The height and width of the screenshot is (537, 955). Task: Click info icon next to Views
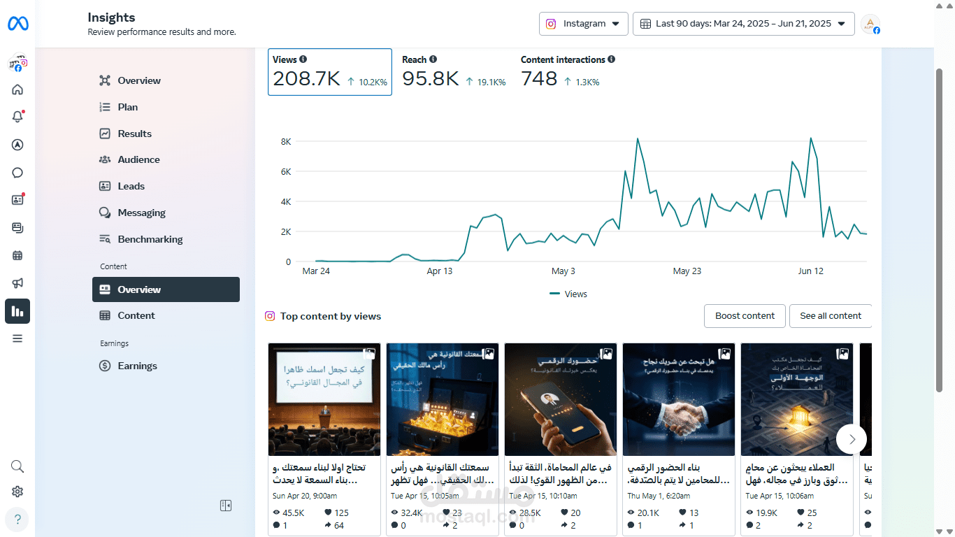coord(303,59)
